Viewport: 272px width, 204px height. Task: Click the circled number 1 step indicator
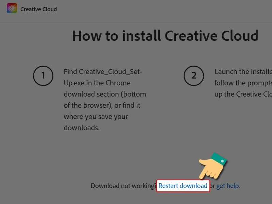click(43, 76)
